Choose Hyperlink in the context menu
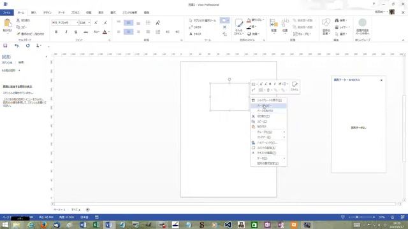408x229 pixels. (268, 142)
